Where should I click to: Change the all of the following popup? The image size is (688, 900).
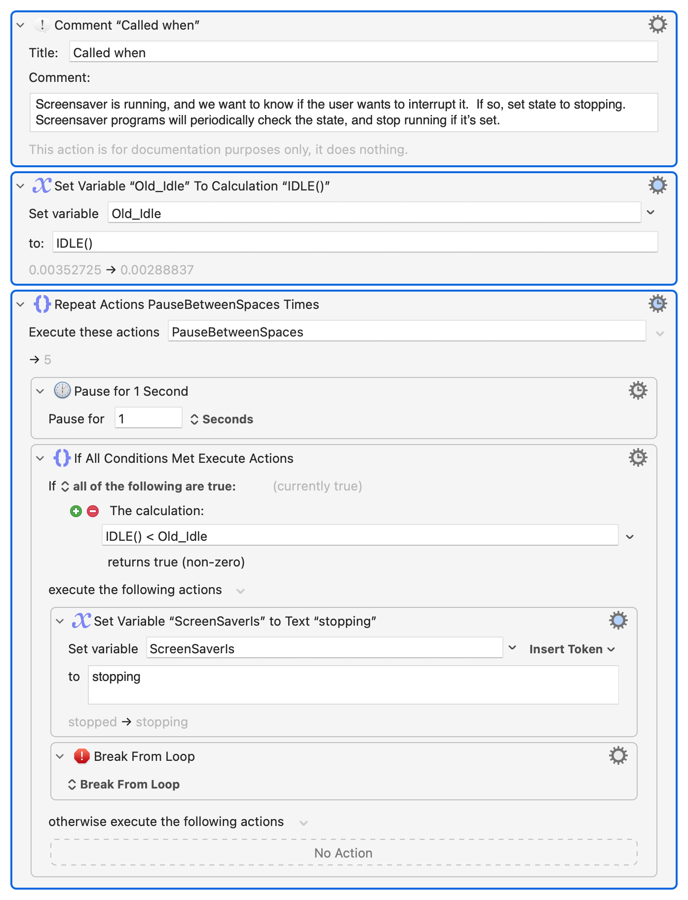[x=149, y=486]
